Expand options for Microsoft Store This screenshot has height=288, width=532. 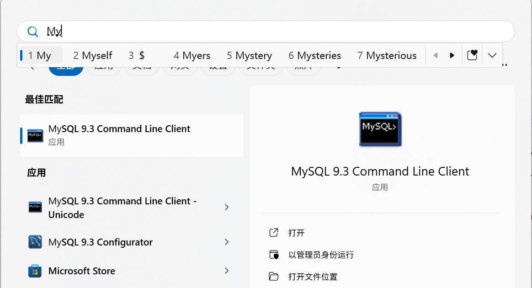click(227, 271)
